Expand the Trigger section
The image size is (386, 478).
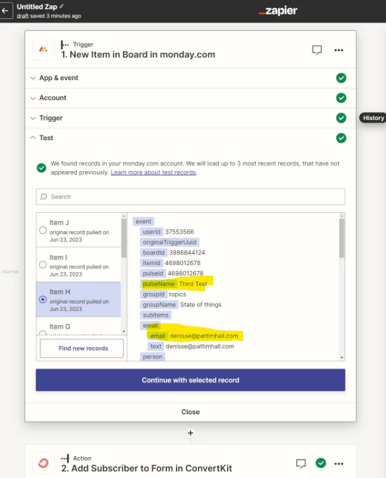tap(33, 118)
